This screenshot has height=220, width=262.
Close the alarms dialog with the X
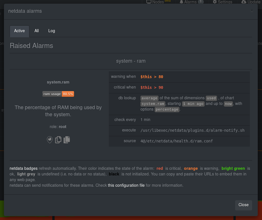click(x=252, y=11)
